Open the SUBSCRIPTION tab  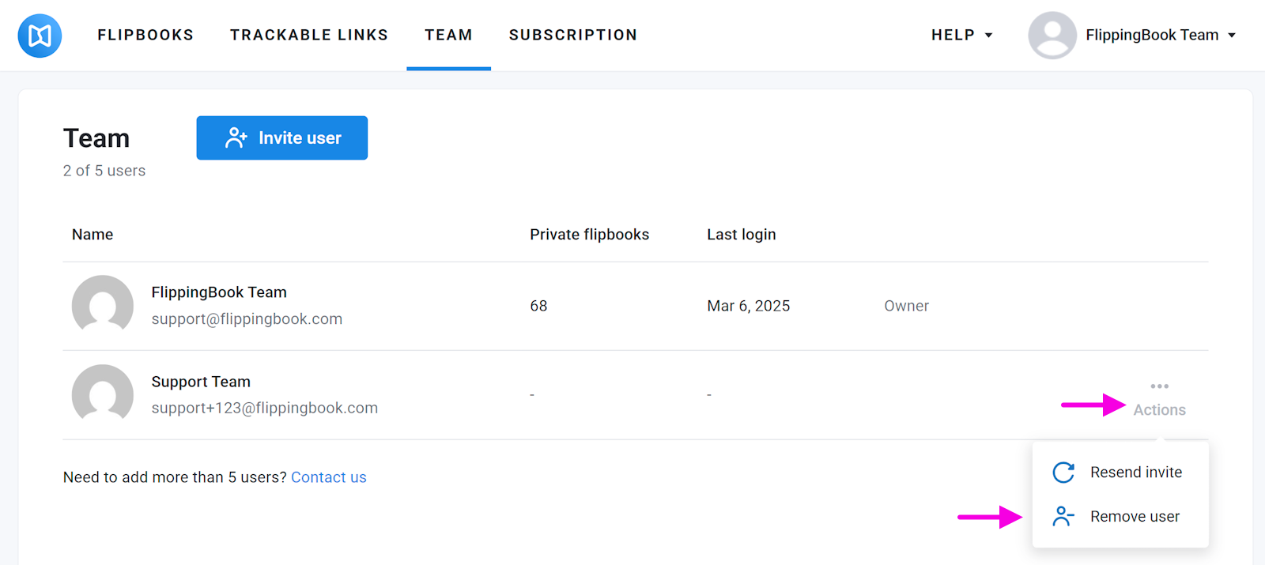573,35
